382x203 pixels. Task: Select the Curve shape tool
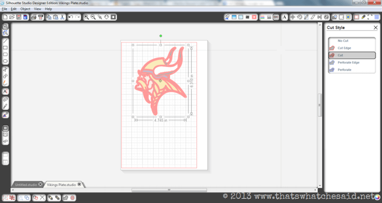[6, 76]
